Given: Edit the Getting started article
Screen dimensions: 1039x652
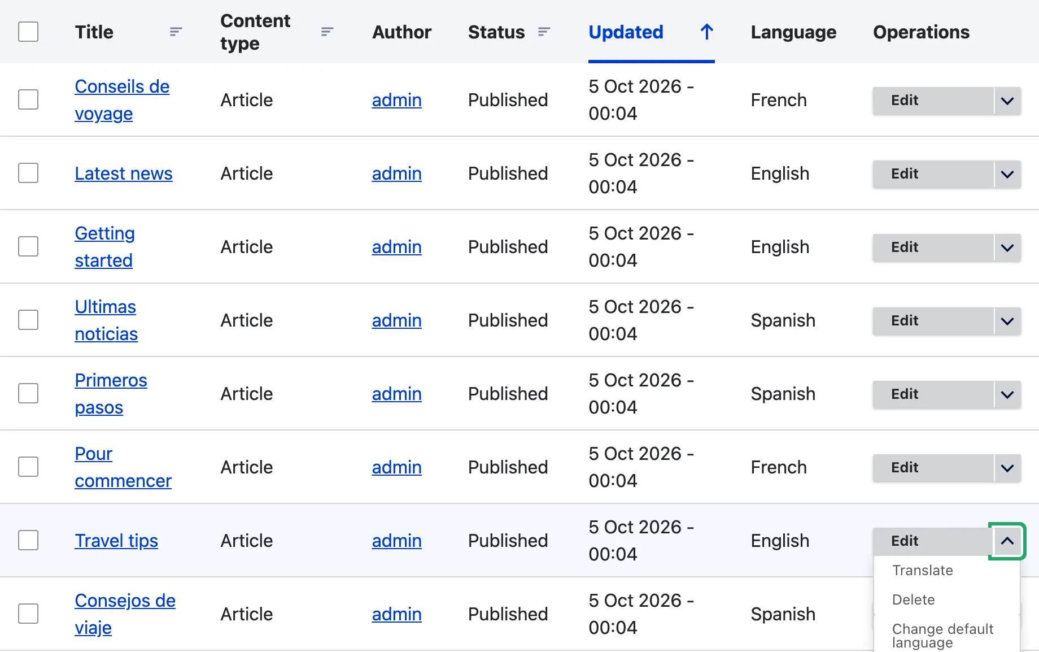Looking at the screenshot, I should coord(933,247).
